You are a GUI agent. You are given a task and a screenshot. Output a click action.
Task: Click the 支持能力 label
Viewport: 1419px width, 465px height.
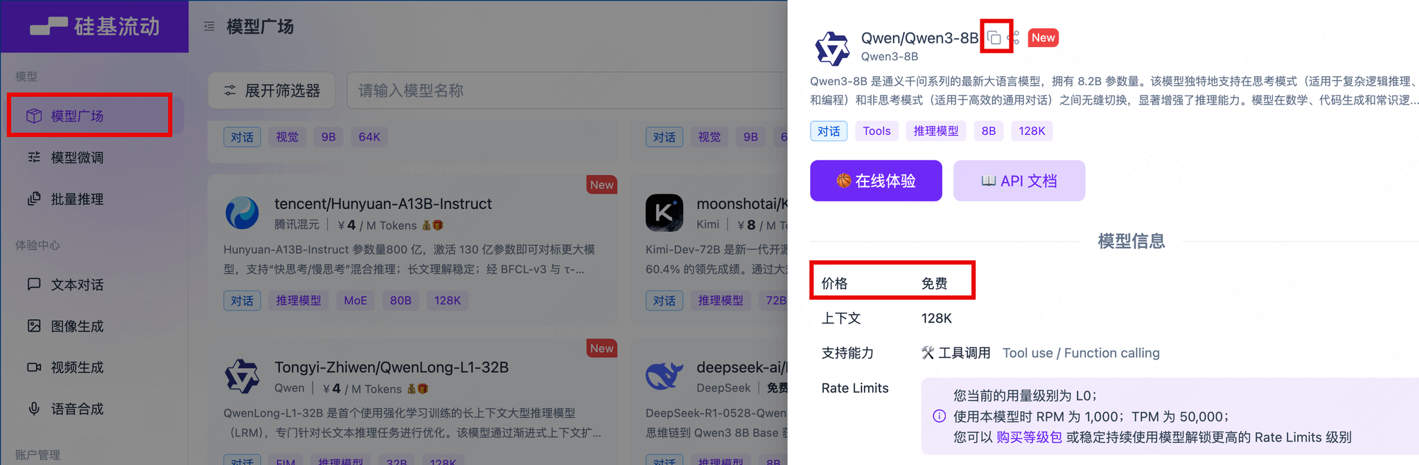click(847, 353)
